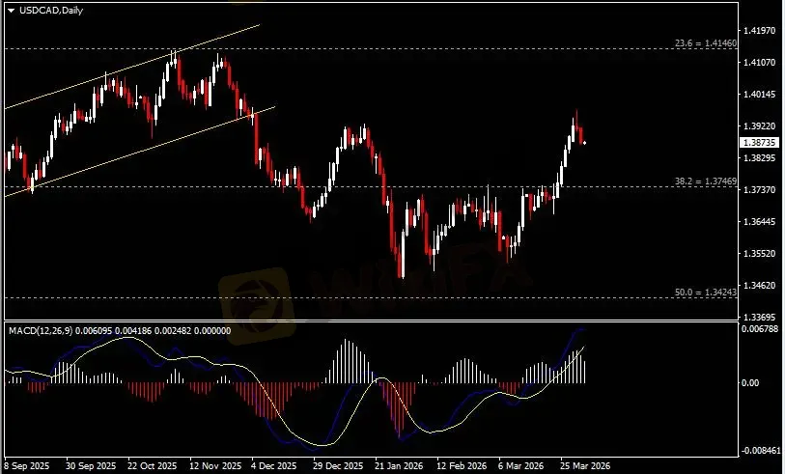
Task: Click the 4 Dec 2025 date label
Action: click(274, 466)
